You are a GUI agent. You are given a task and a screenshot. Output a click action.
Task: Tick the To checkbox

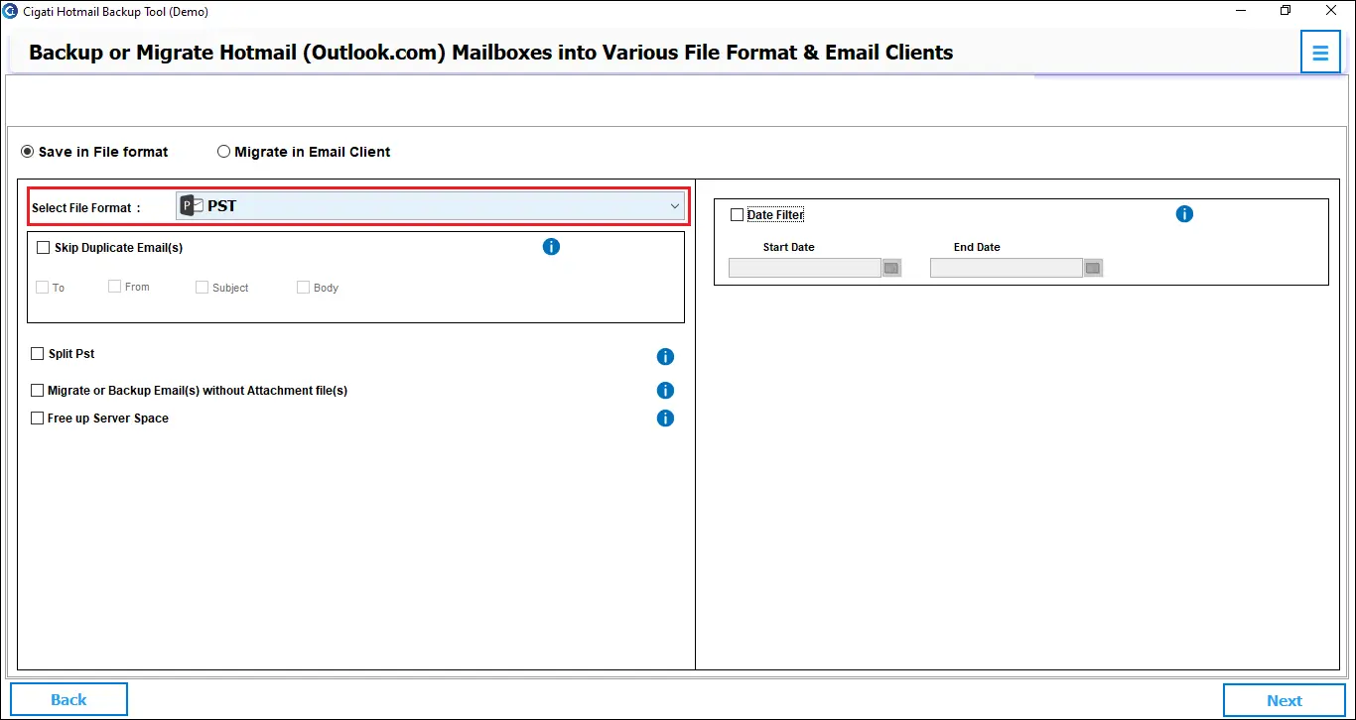point(42,288)
